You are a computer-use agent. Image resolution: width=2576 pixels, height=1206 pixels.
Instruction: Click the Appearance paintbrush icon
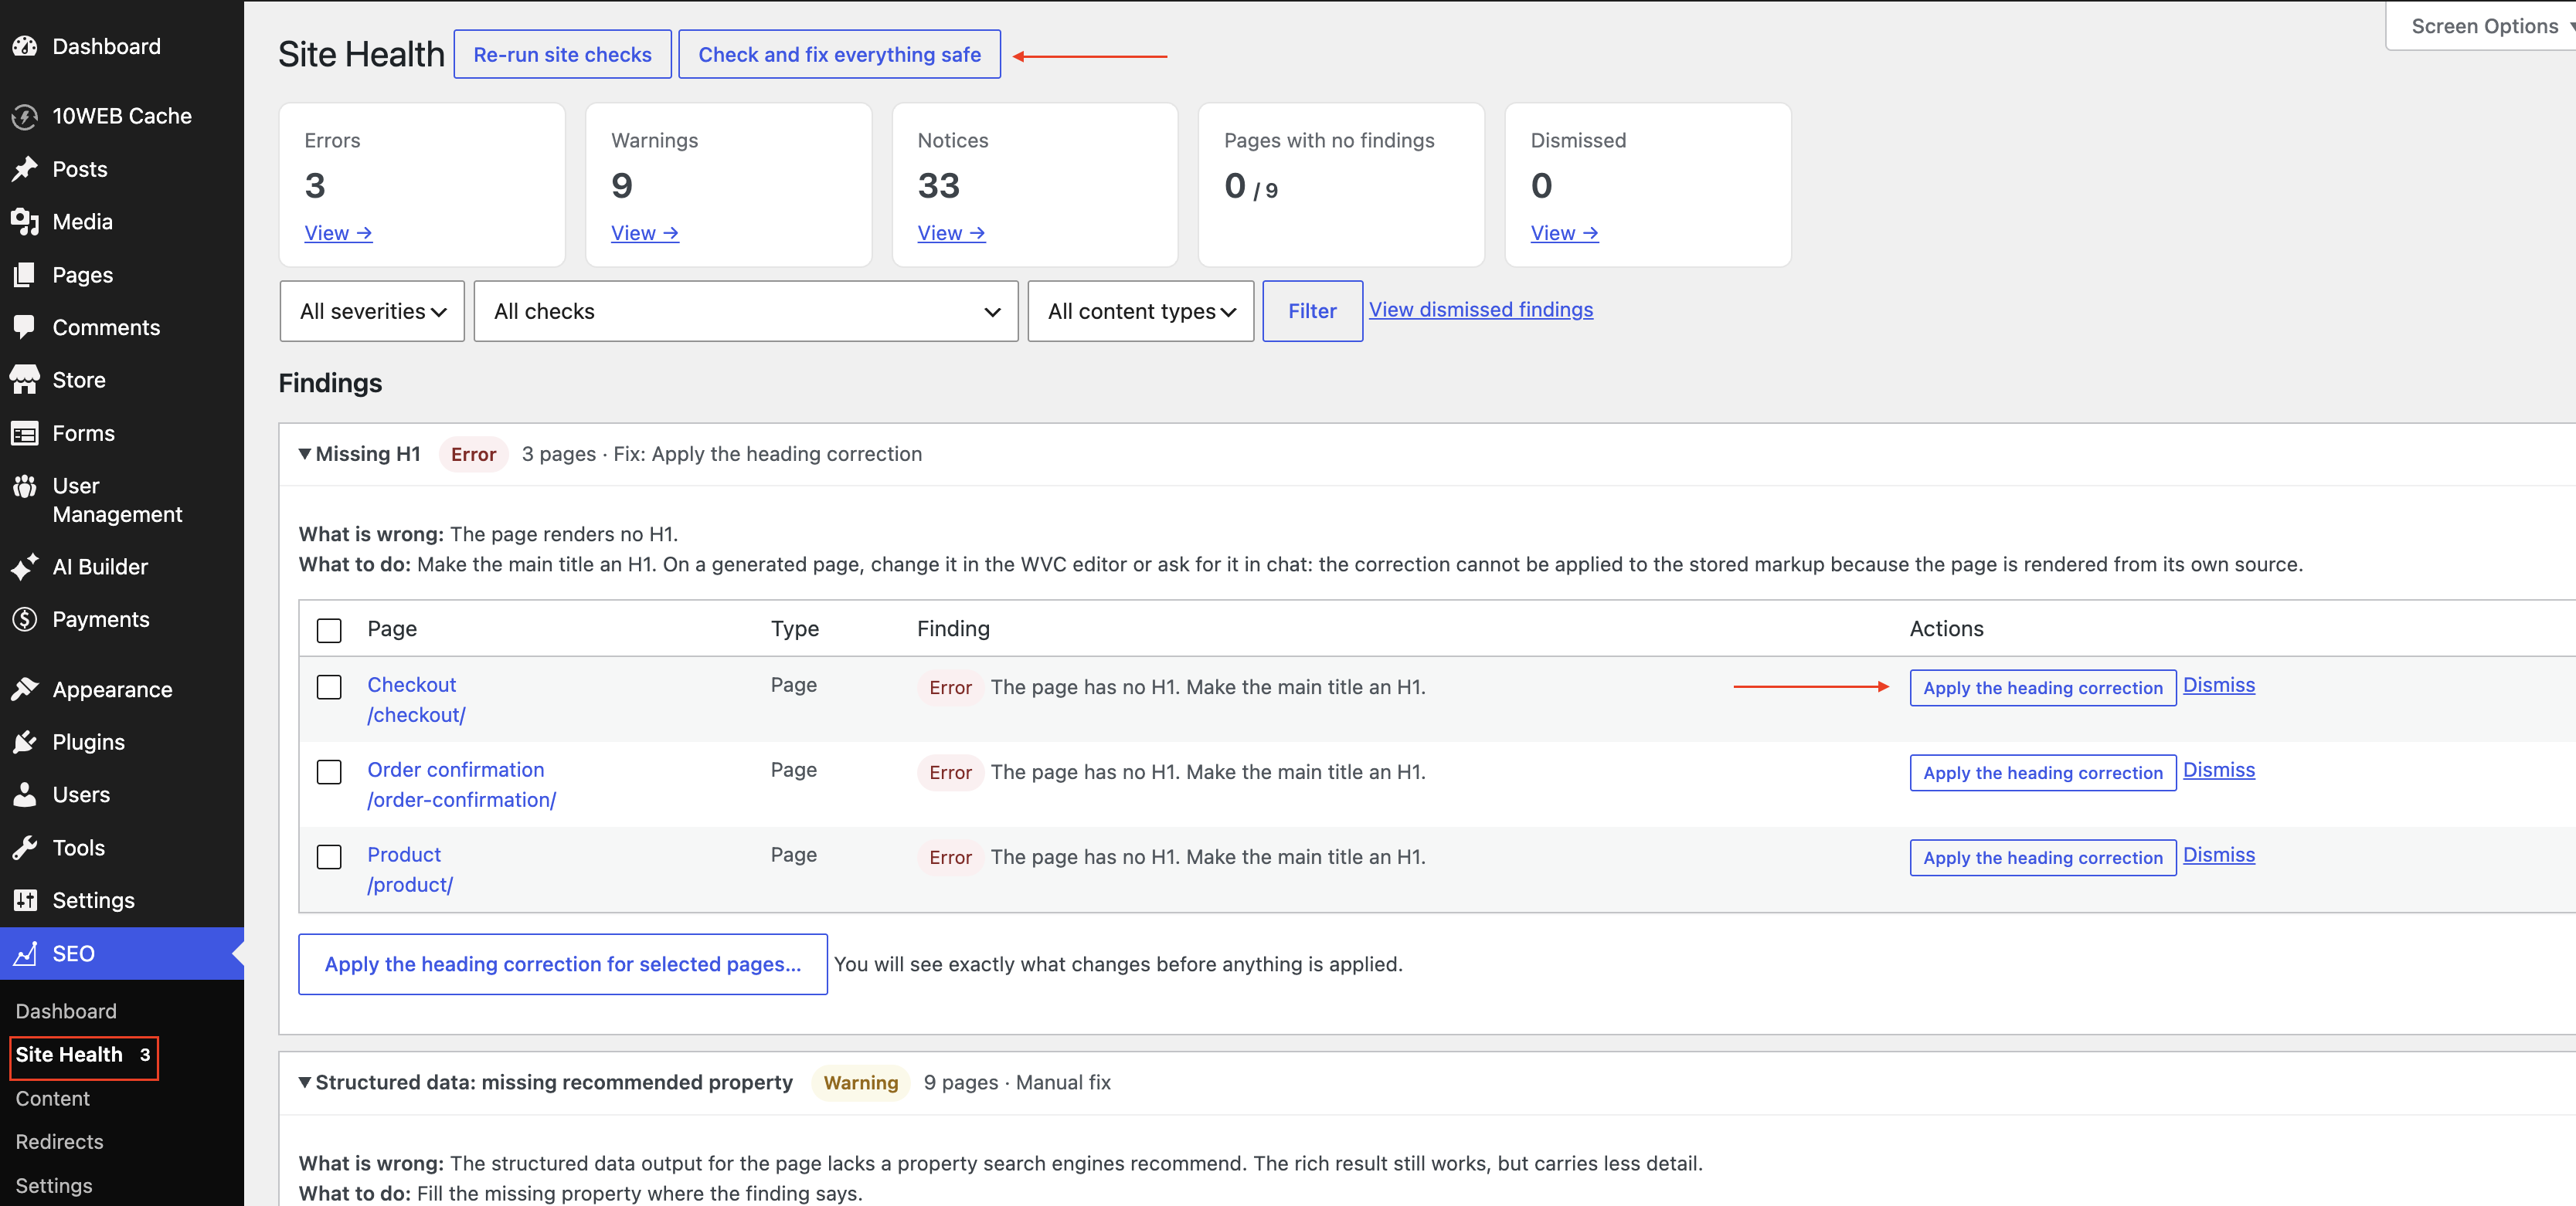(x=25, y=689)
